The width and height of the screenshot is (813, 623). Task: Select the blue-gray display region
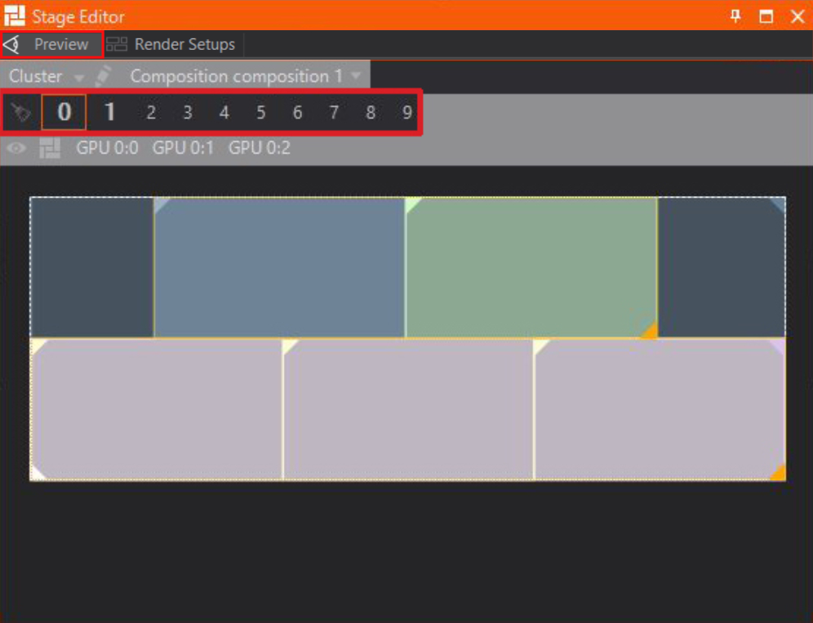click(279, 267)
